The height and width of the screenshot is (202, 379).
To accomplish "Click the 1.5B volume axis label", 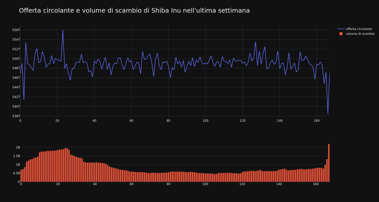I will 16,156.
